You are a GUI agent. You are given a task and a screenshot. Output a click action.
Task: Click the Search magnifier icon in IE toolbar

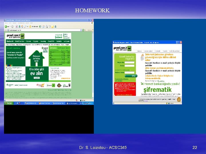coord(25,27)
